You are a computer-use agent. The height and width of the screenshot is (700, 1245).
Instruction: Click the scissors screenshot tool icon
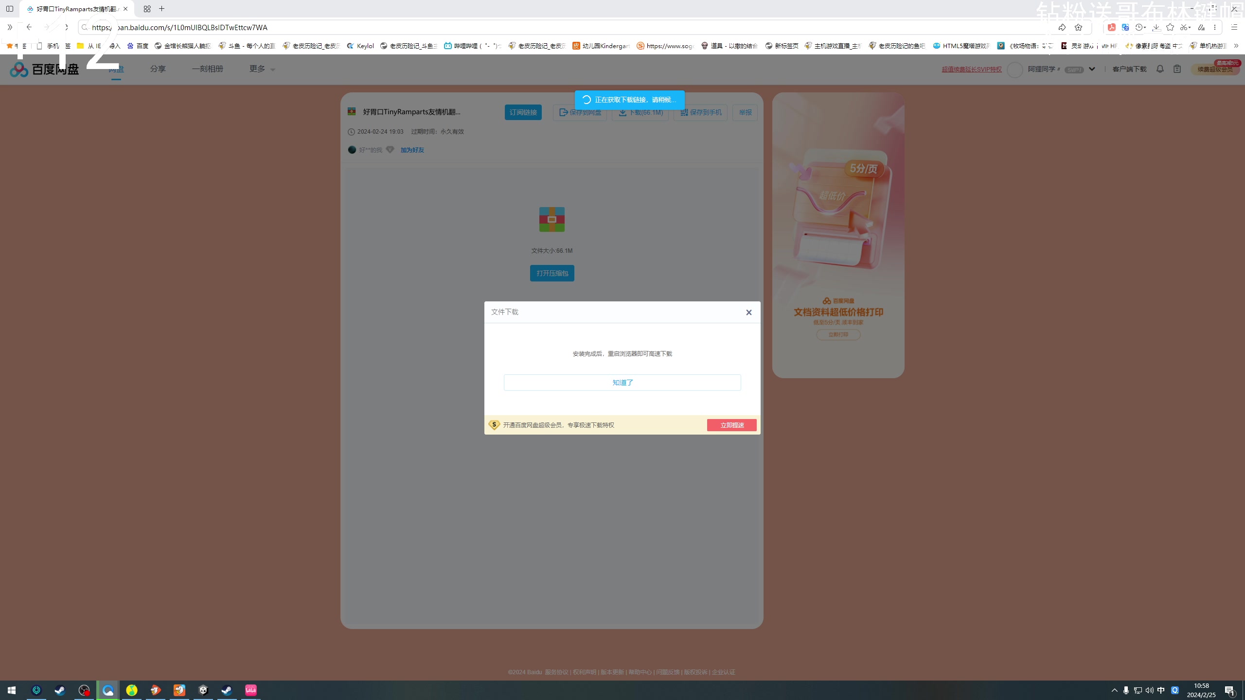click(1183, 27)
